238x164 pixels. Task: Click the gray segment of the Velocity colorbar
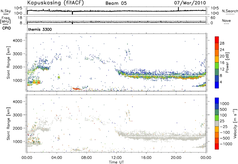point(217,123)
